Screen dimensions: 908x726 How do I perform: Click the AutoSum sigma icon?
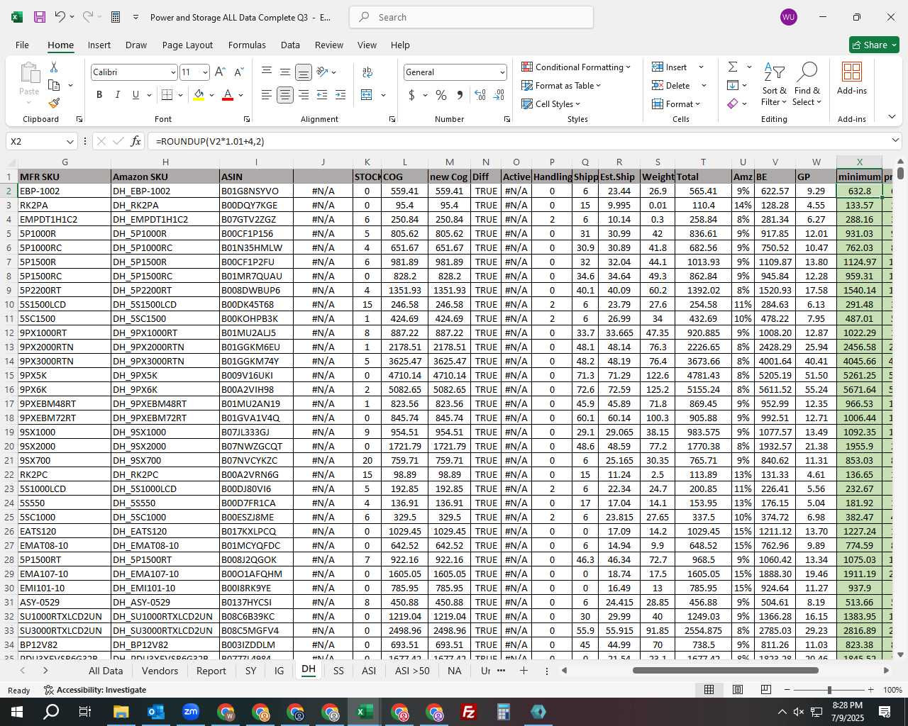coord(733,67)
